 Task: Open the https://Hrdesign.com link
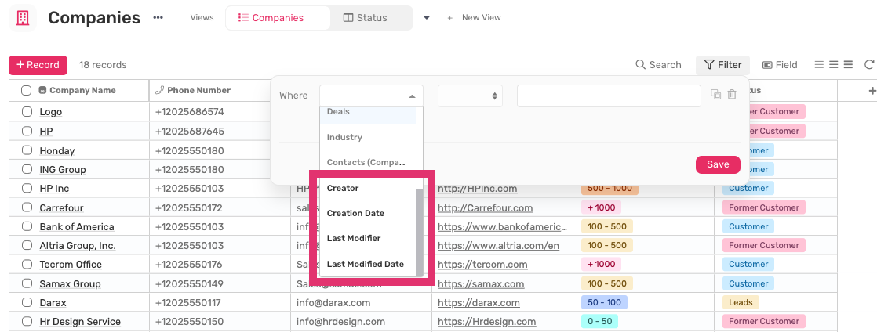pyautogui.click(x=486, y=322)
